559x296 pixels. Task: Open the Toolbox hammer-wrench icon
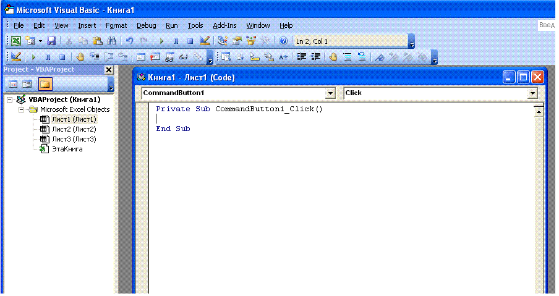point(265,41)
